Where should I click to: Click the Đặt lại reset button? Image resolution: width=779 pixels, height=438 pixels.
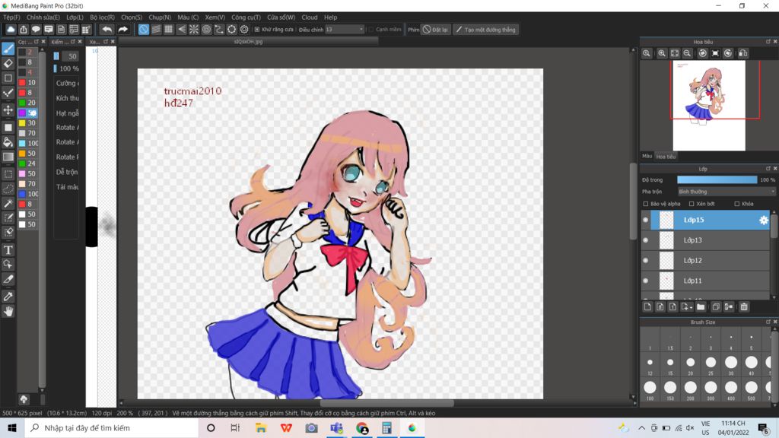435,30
